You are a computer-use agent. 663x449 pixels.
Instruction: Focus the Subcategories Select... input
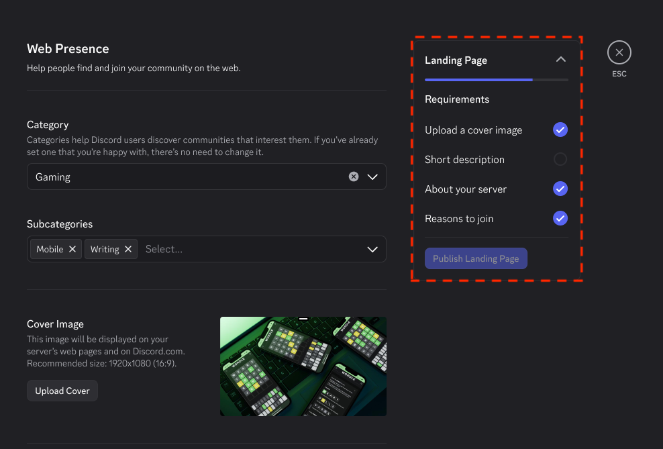(252, 249)
